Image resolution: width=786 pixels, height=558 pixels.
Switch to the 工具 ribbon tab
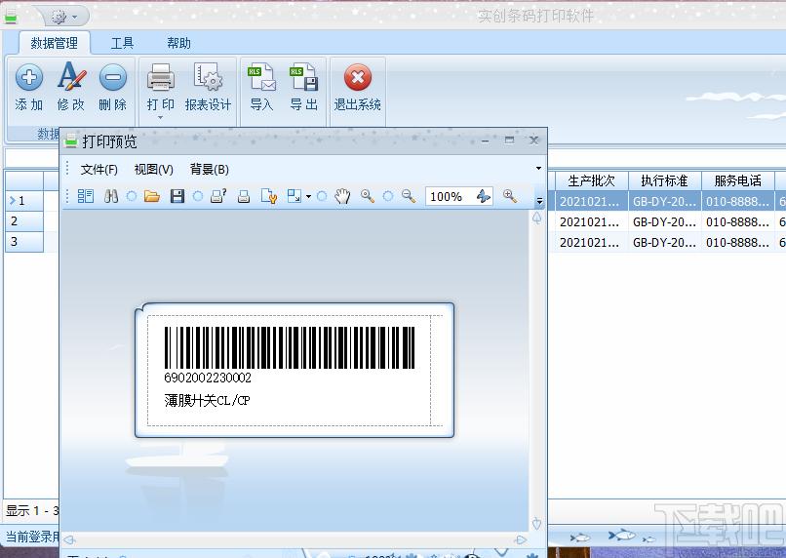[122, 43]
